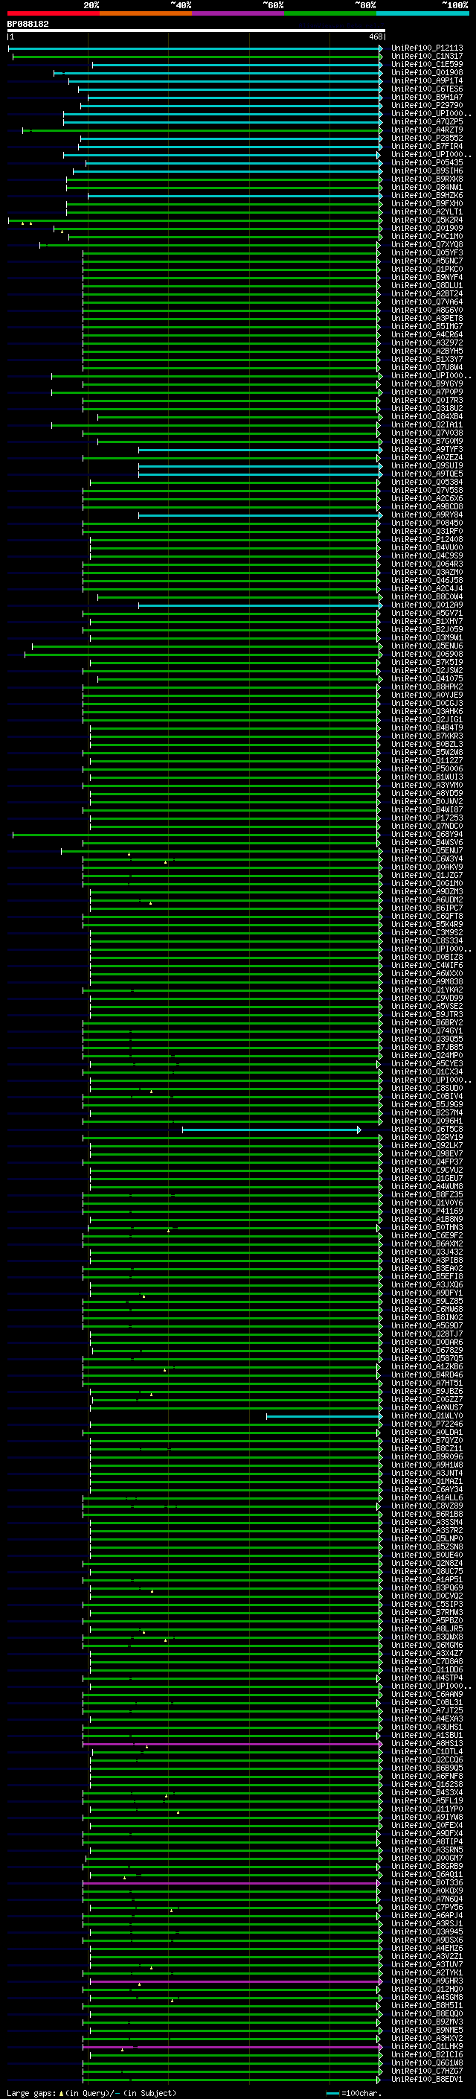Open hit UniRef100_C1E599
Screen dimensions: 476x2099
[x=426, y=64]
